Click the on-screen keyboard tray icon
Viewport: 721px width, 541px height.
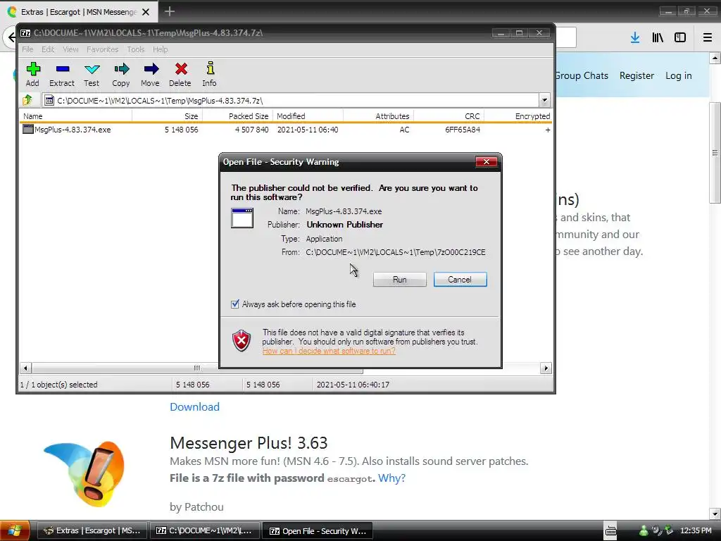pos(610,531)
